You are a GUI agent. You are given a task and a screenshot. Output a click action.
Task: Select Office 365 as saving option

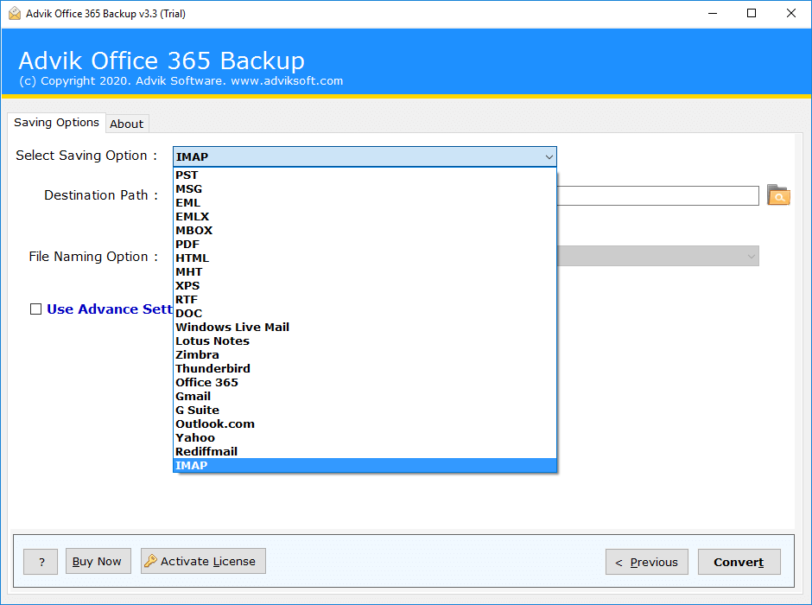pyautogui.click(x=365, y=382)
